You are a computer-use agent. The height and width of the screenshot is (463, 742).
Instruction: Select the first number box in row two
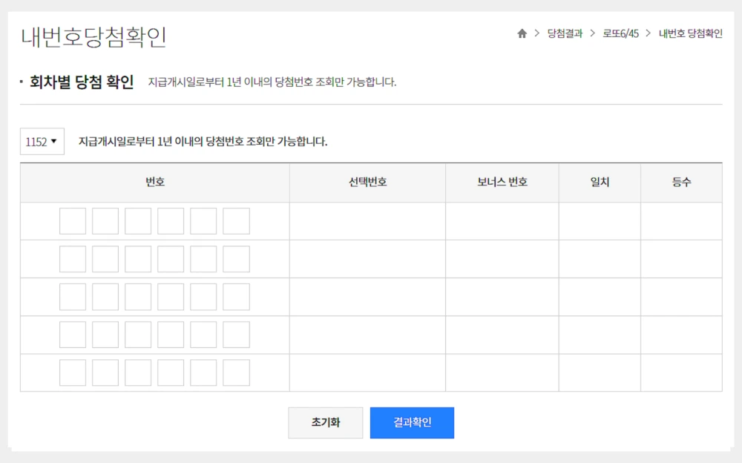click(x=72, y=258)
